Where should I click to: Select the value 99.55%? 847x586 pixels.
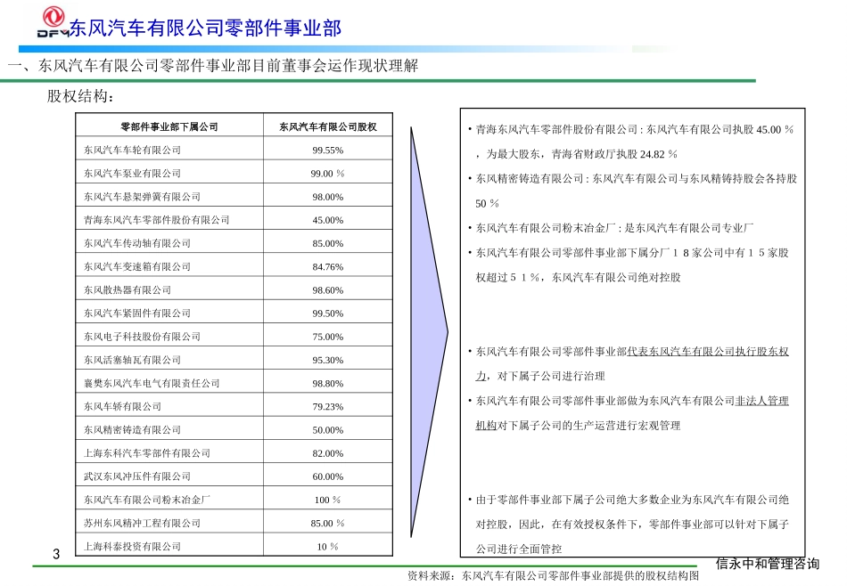[328, 150]
